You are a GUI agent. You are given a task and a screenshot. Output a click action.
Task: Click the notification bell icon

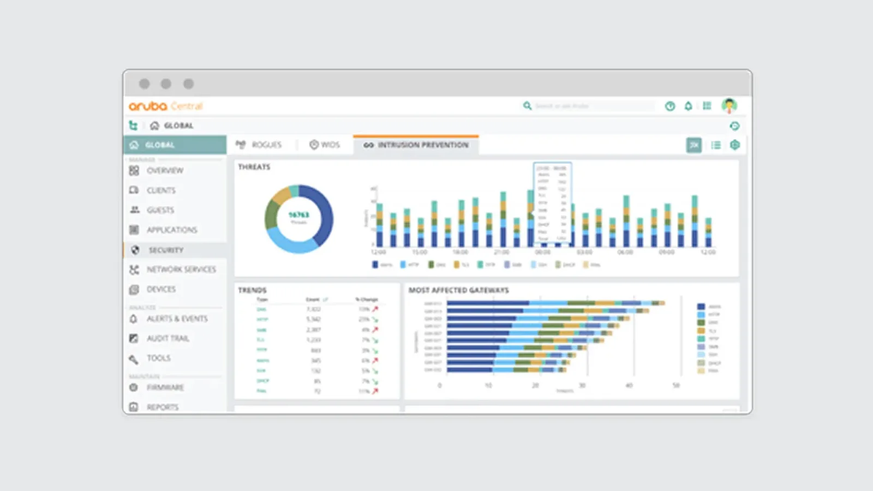pos(688,106)
